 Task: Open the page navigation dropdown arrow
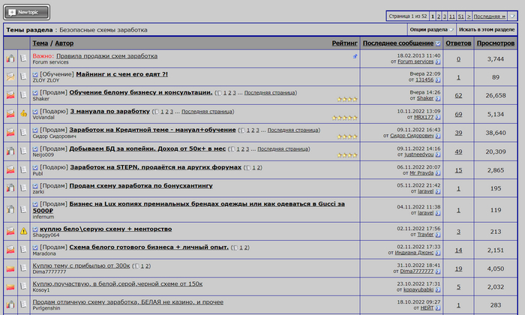512,16
